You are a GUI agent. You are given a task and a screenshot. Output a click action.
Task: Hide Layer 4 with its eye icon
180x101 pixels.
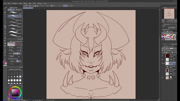163,56
